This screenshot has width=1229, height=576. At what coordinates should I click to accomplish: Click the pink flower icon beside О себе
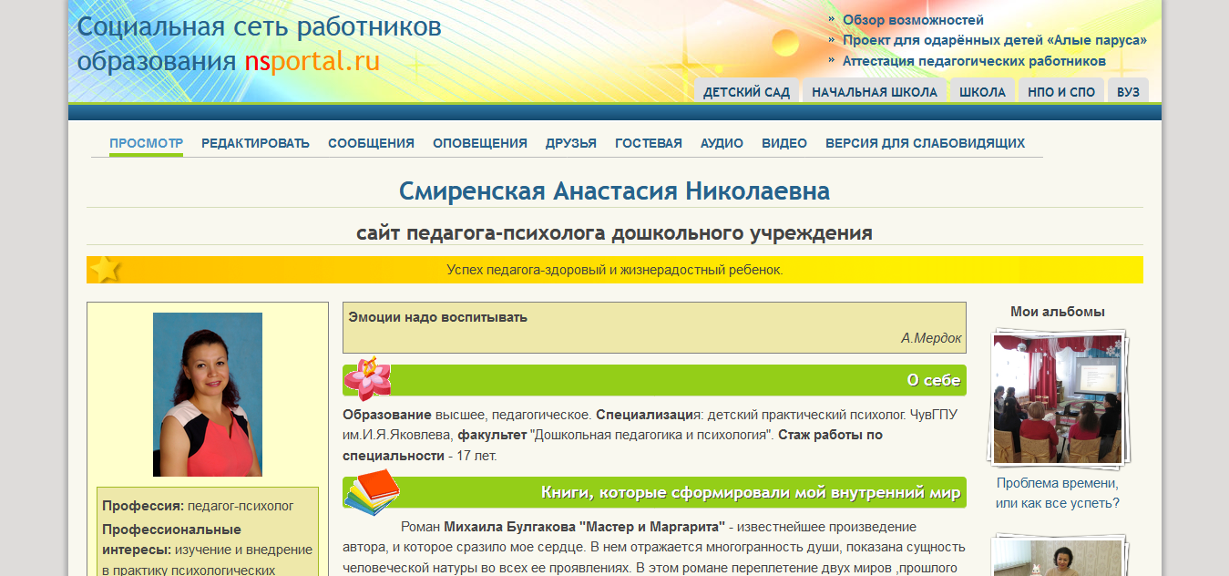click(x=368, y=379)
